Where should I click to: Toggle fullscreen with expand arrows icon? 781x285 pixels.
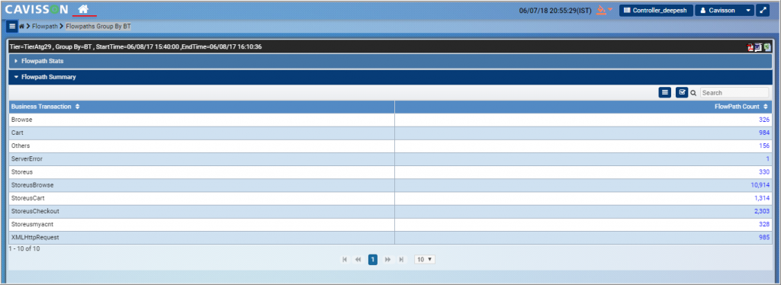coord(763,10)
